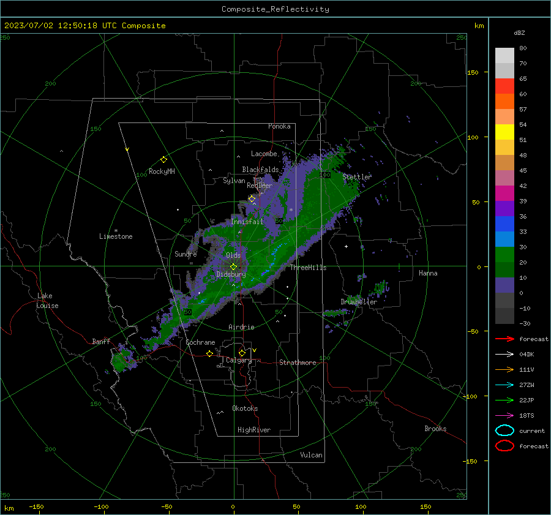This screenshot has width=551, height=515.
Task: Click the HighRiver town label
Action: point(254,430)
